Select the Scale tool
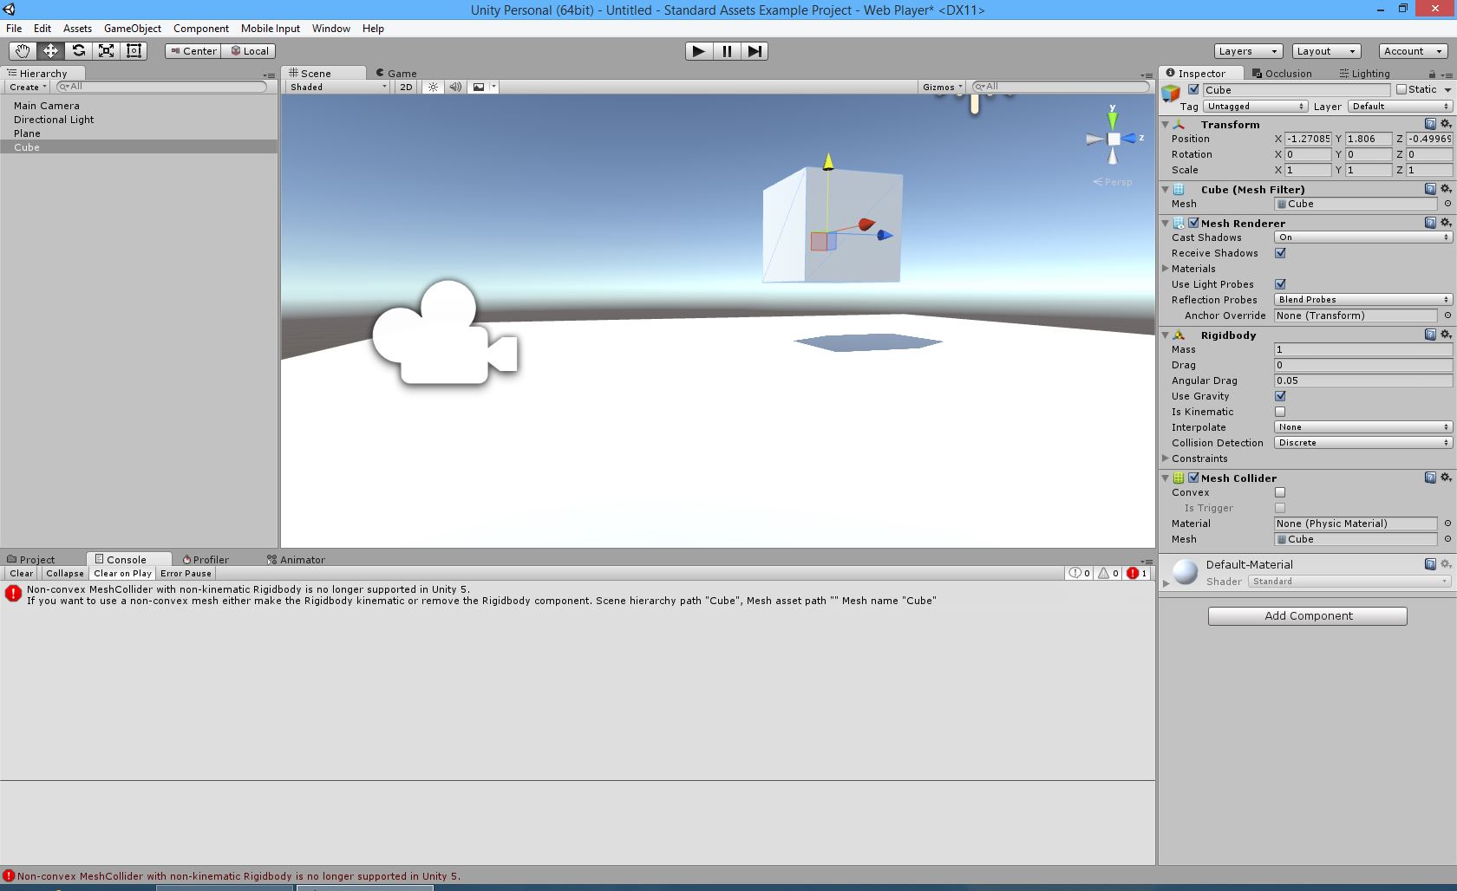This screenshot has height=891, width=1457. click(x=106, y=51)
